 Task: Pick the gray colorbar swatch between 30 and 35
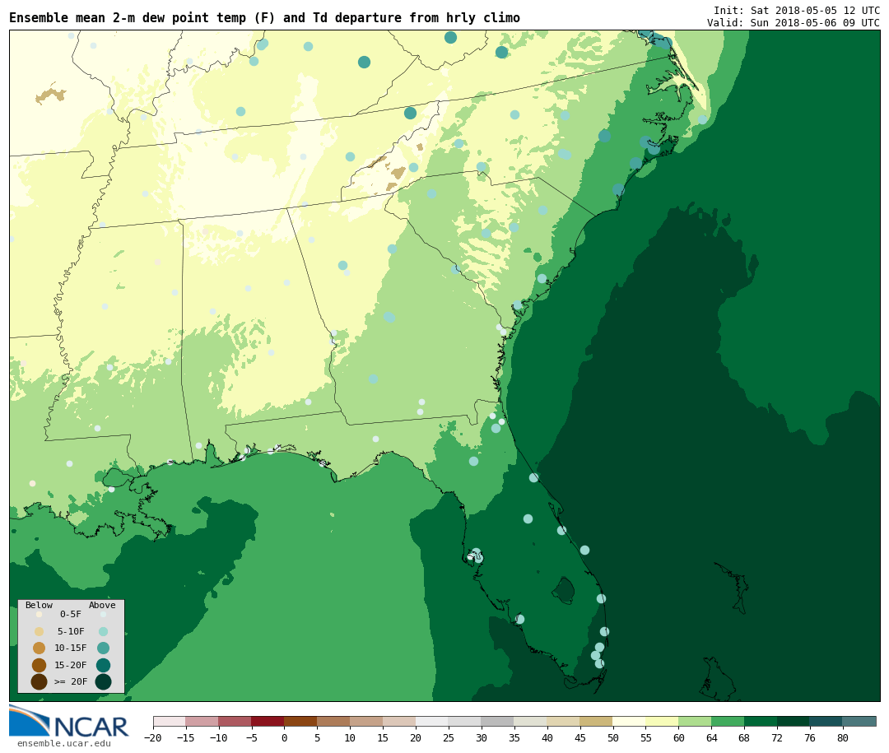click(498, 722)
